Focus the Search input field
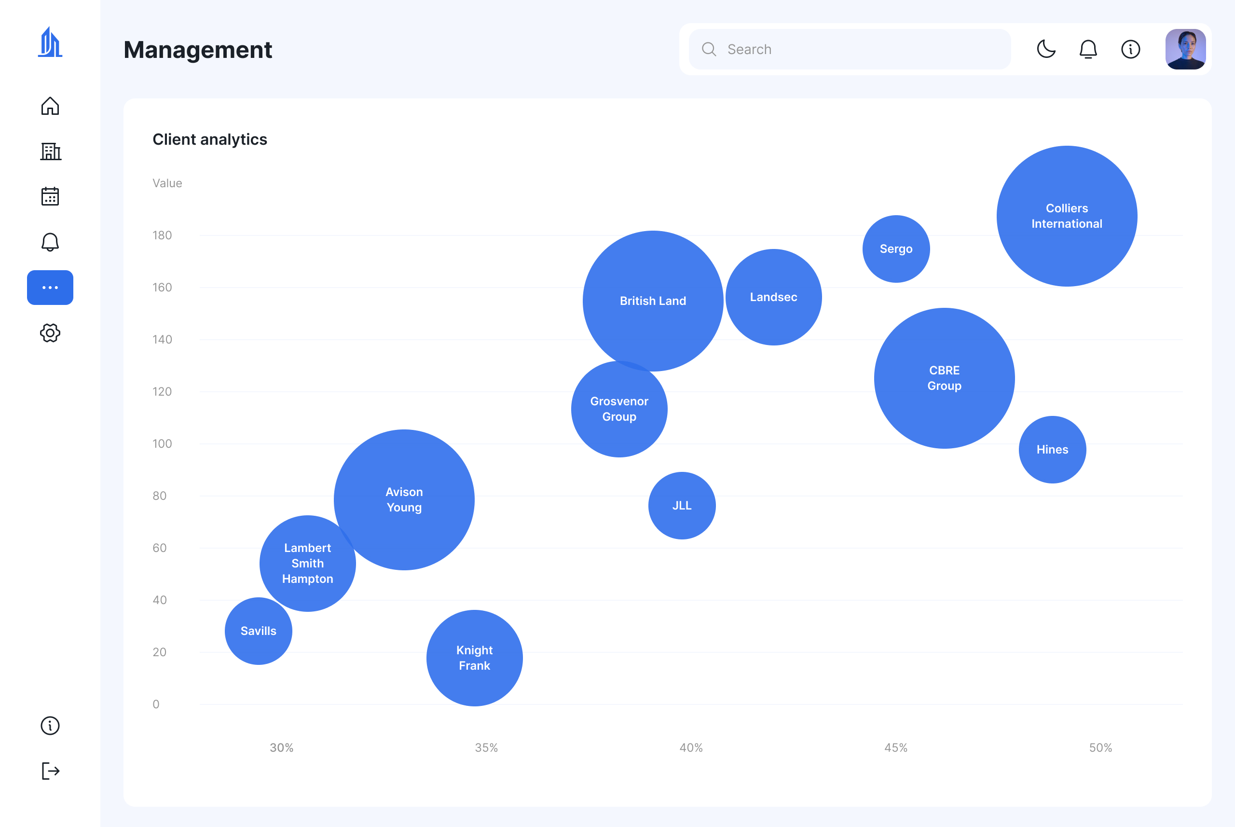This screenshot has height=827, width=1235. [850, 49]
